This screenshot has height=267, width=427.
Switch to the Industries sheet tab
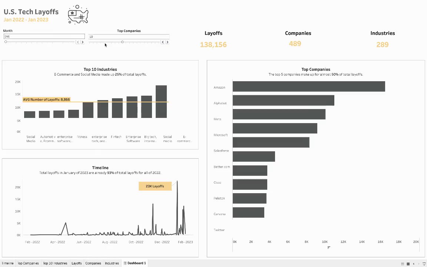pyautogui.click(x=112, y=263)
